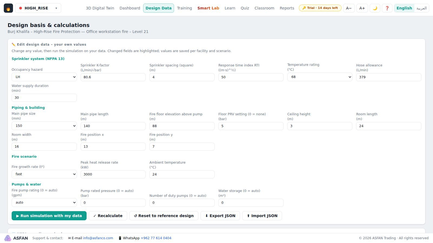This screenshot has width=433, height=243.
Task: Open the Dashboard tab
Action: [x=130, y=8]
